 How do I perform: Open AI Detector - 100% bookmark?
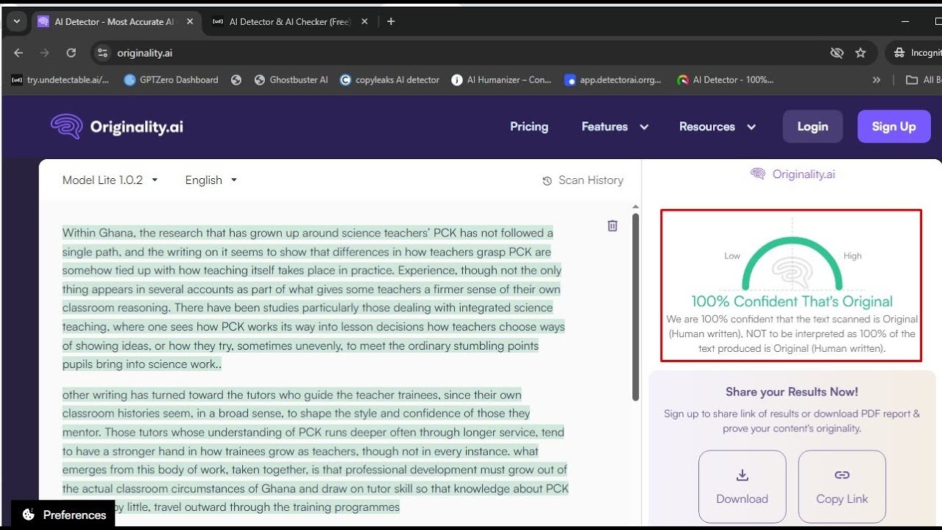pyautogui.click(x=726, y=79)
